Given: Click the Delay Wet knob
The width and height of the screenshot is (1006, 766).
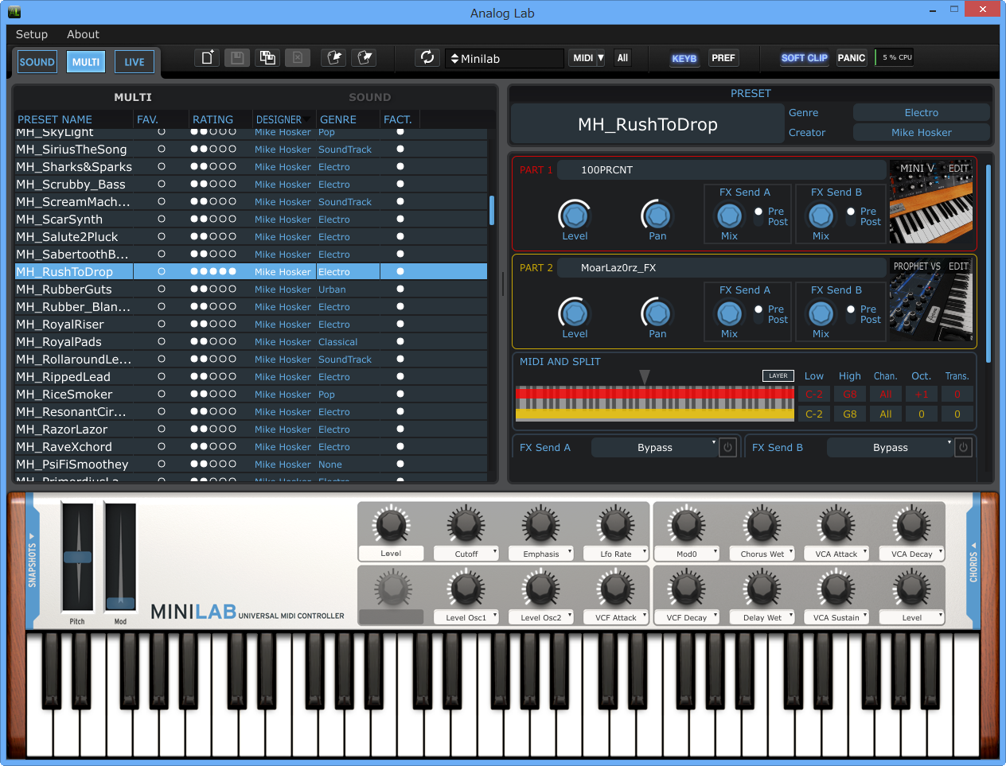Looking at the screenshot, I should pyautogui.click(x=762, y=589).
